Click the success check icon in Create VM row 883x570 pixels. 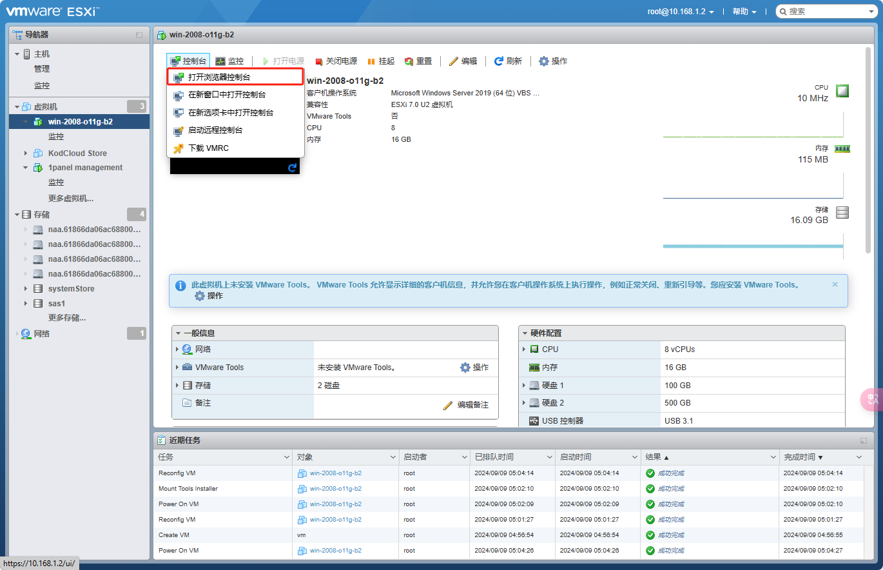pos(650,535)
